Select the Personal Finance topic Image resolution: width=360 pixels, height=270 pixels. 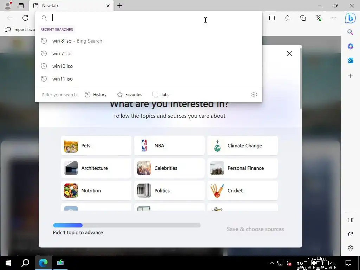click(x=243, y=168)
